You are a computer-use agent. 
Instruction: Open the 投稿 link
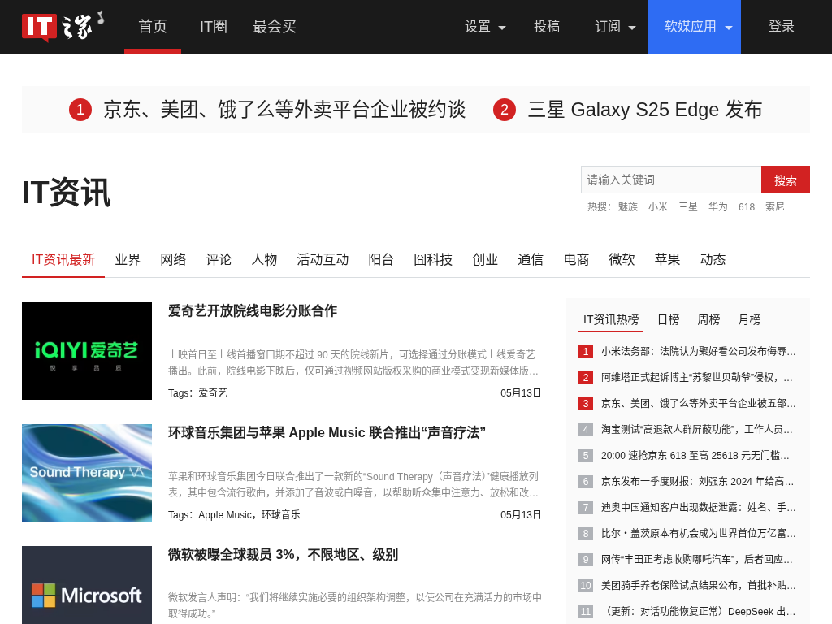click(x=547, y=27)
